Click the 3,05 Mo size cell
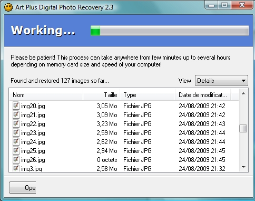This screenshot has height=201, width=255. (x=107, y=106)
